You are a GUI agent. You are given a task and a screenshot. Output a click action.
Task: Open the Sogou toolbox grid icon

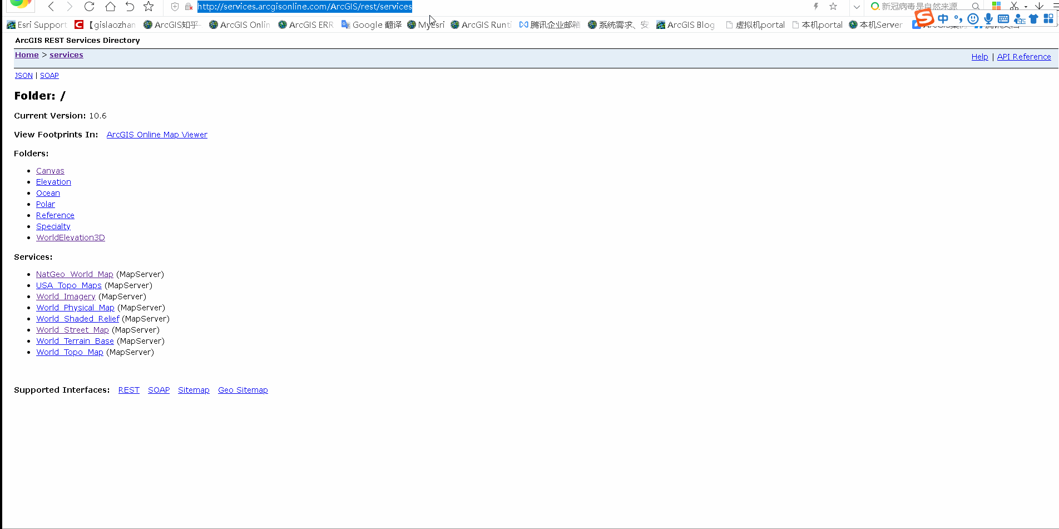(x=1048, y=18)
